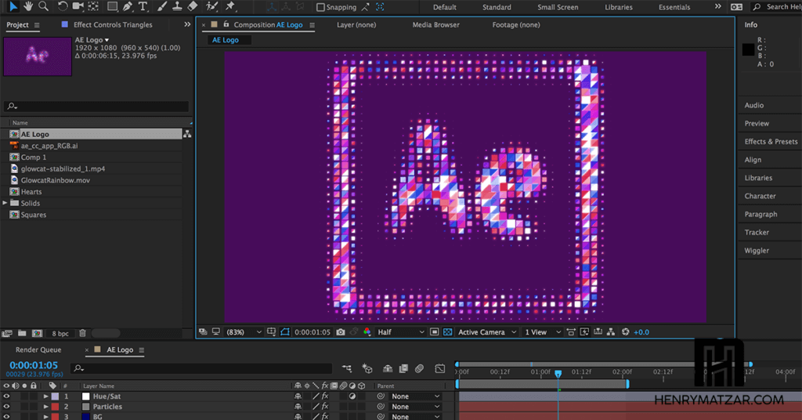The height and width of the screenshot is (420, 802).
Task: Switch to Effect Controls Triangles tab
Action: pyautogui.click(x=113, y=24)
